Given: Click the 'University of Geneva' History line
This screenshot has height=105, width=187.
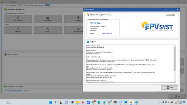Looking at the screenshot, I should pos(93,54).
